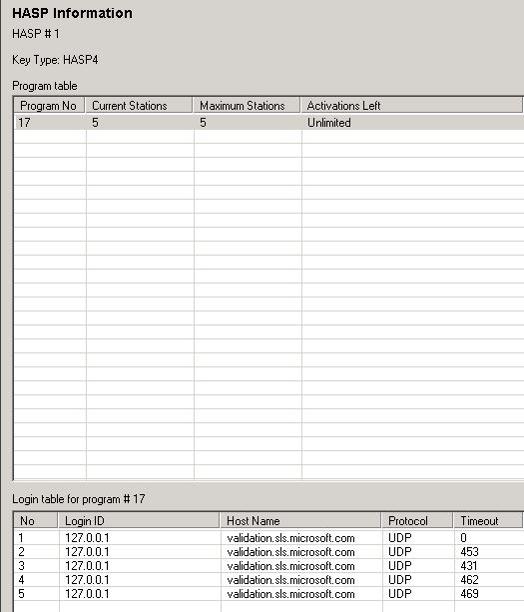Click the Protocol column header
524x612 pixels.
(x=417, y=521)
